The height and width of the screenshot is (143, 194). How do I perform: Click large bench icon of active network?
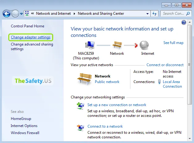tap(84, 79)
